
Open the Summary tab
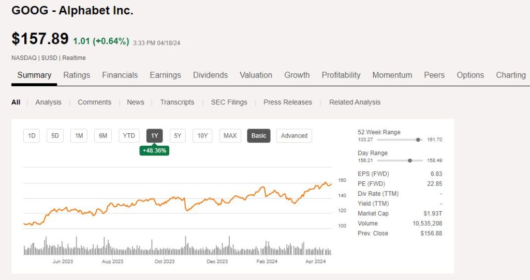(x=34, y=75)
